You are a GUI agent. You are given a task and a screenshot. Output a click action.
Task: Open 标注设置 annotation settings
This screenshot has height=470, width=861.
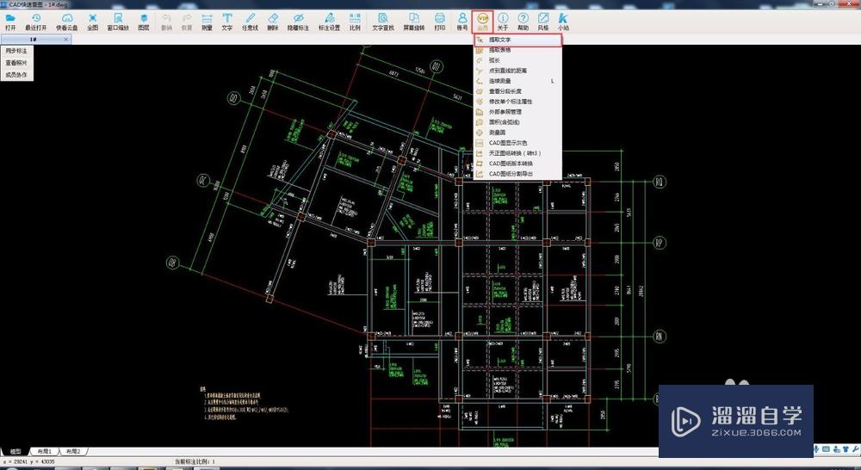tap(330, 22)
